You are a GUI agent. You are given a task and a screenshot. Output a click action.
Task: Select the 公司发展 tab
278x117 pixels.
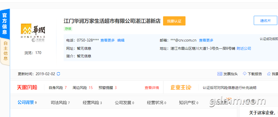click(x=124, y=103)
